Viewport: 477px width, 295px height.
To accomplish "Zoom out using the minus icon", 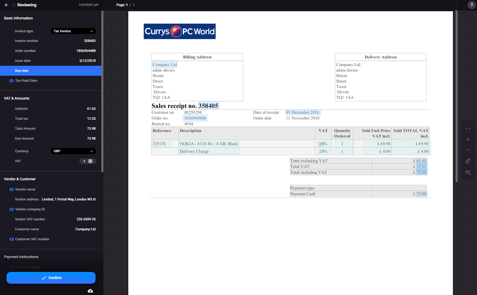I will [x=468, y=150].
